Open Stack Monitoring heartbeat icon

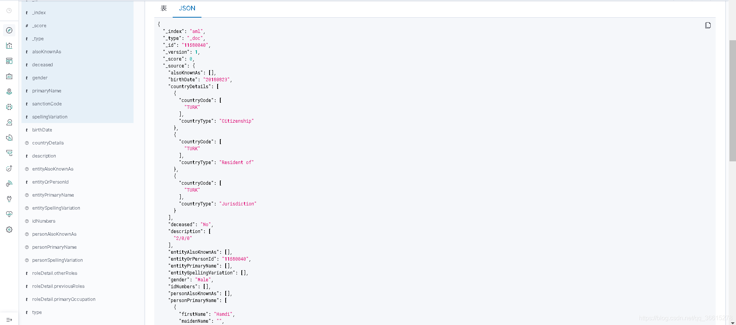click(9, 214)
